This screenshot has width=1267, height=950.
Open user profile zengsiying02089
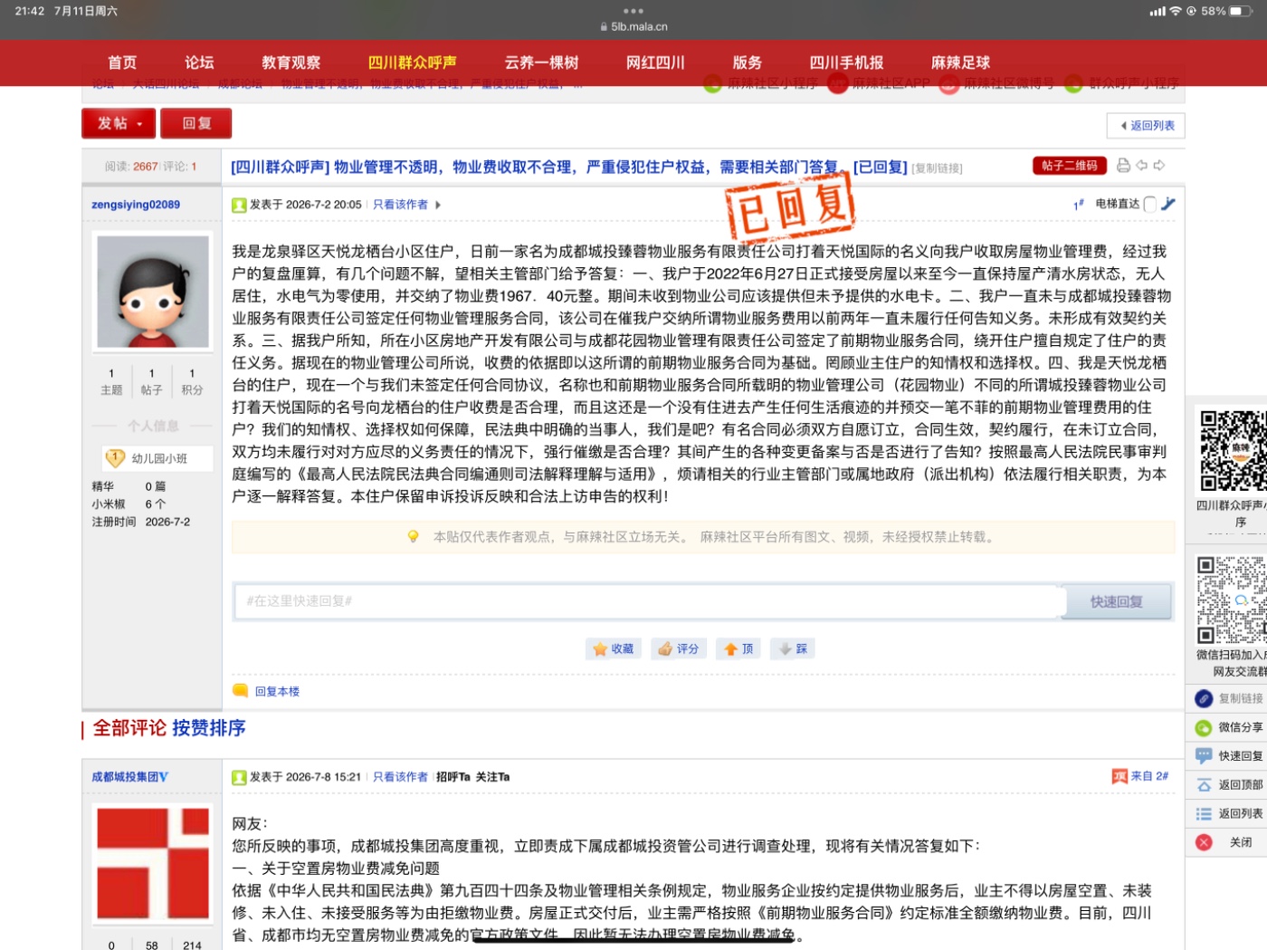(x=136, y=205)
